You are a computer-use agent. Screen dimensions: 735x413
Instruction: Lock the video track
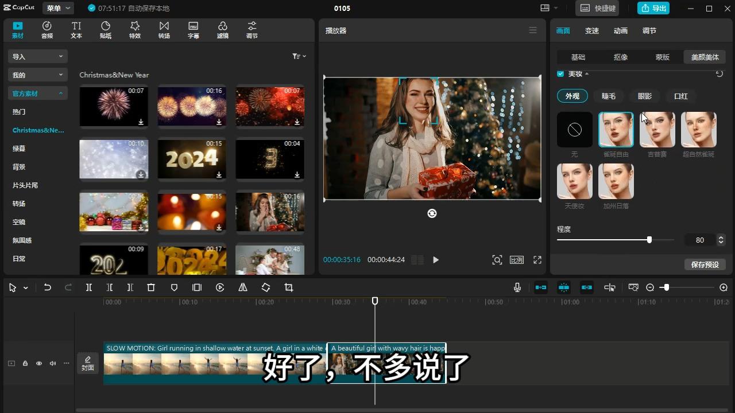[x=25, y=363]
